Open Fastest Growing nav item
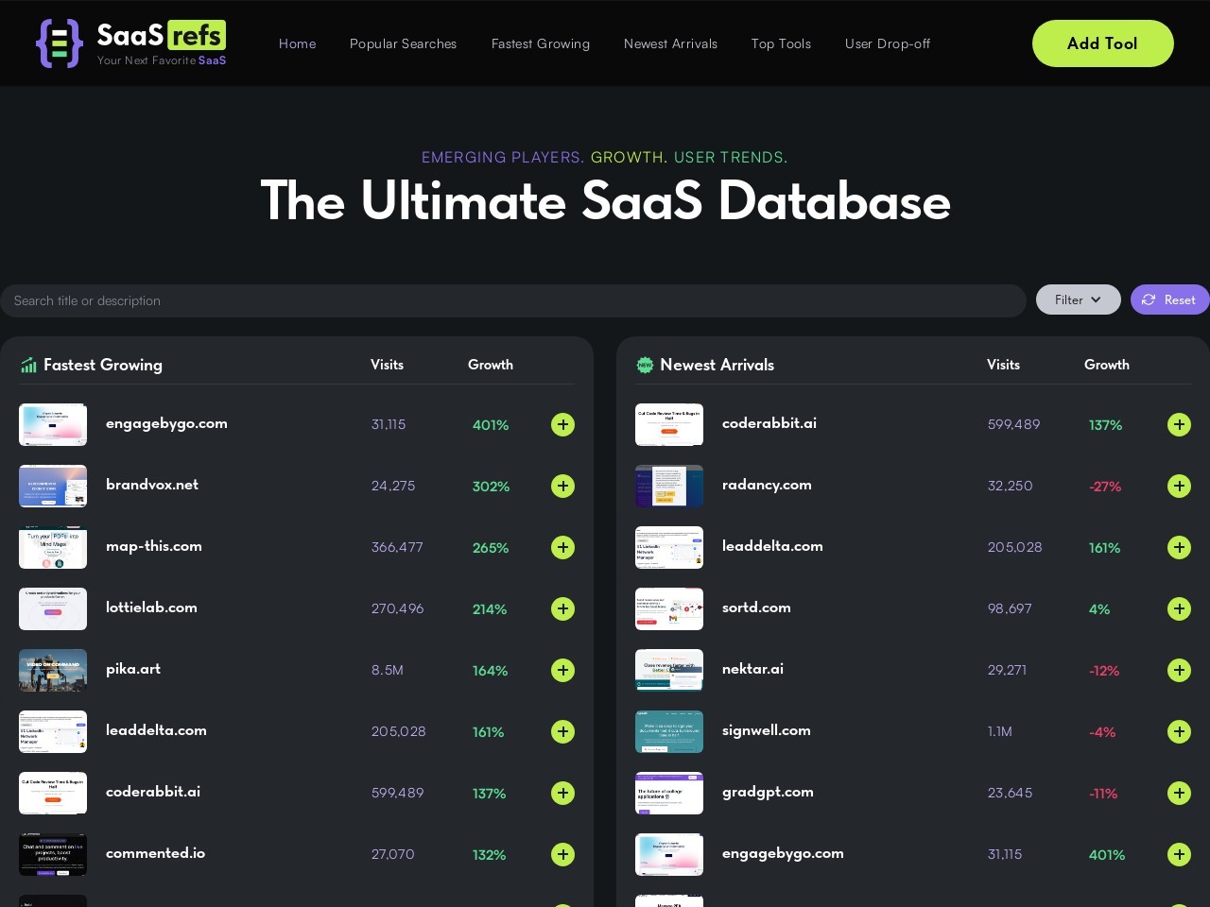This screenshot has width=1210, height=907. (x=541, y=43)
